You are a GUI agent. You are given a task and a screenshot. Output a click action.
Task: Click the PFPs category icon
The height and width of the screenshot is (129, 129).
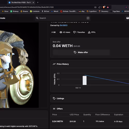coord(89,32)
